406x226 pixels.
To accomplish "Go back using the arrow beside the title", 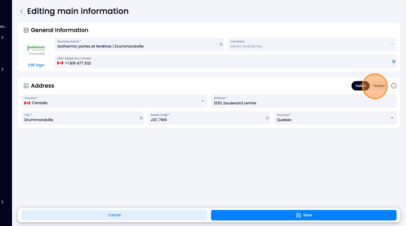I will (x=21, y=11).
